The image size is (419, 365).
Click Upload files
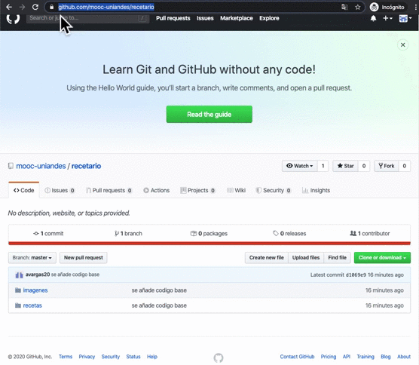tap(306, 258)
